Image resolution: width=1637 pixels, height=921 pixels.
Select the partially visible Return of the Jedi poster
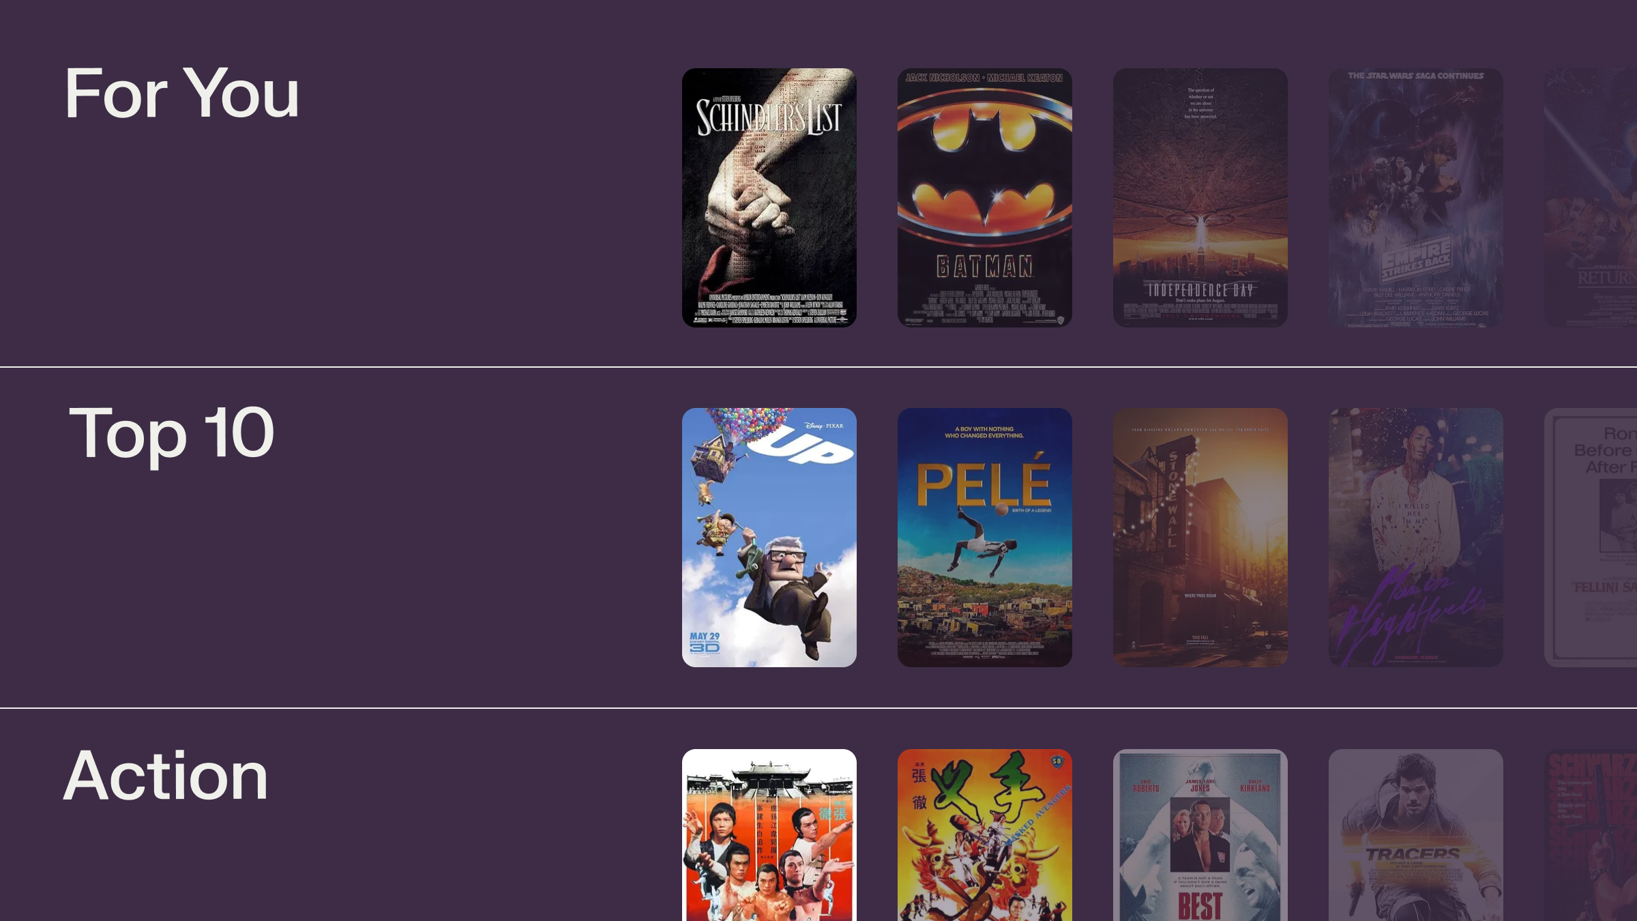tap(1591, 197)
